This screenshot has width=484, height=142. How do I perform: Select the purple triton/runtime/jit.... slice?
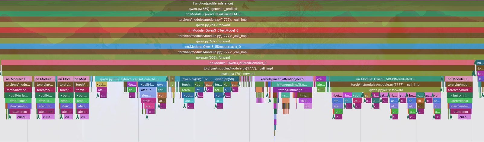(292, 90)
